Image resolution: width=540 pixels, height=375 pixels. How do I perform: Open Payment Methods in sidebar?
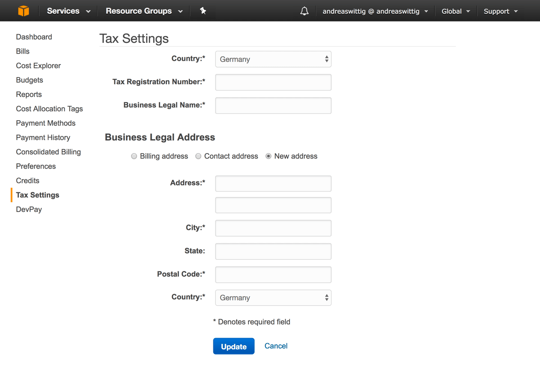pos(45,123)
